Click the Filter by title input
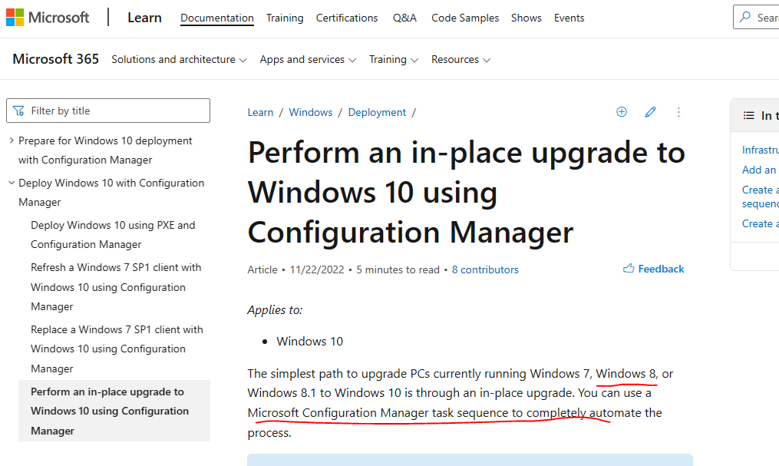The image size is (779, 466). coord(108,111)
